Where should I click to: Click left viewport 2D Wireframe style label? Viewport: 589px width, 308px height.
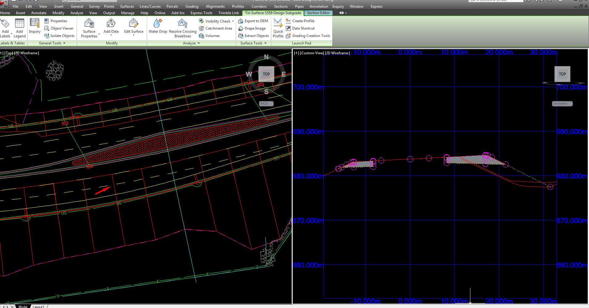(27, 53)
